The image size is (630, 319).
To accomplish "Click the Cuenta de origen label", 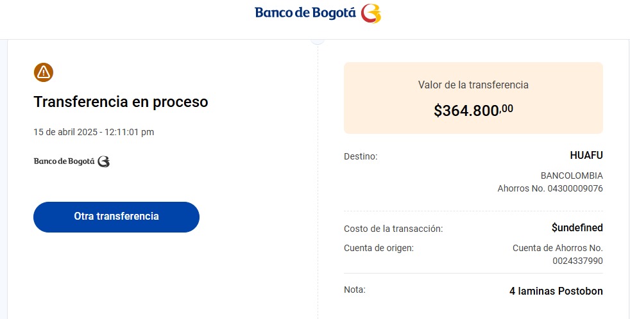I will (x=379, y=249).
